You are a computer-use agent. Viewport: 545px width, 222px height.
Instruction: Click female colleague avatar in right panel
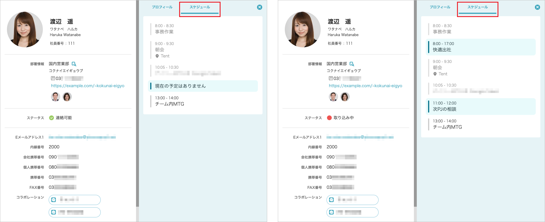click(345, 97)
